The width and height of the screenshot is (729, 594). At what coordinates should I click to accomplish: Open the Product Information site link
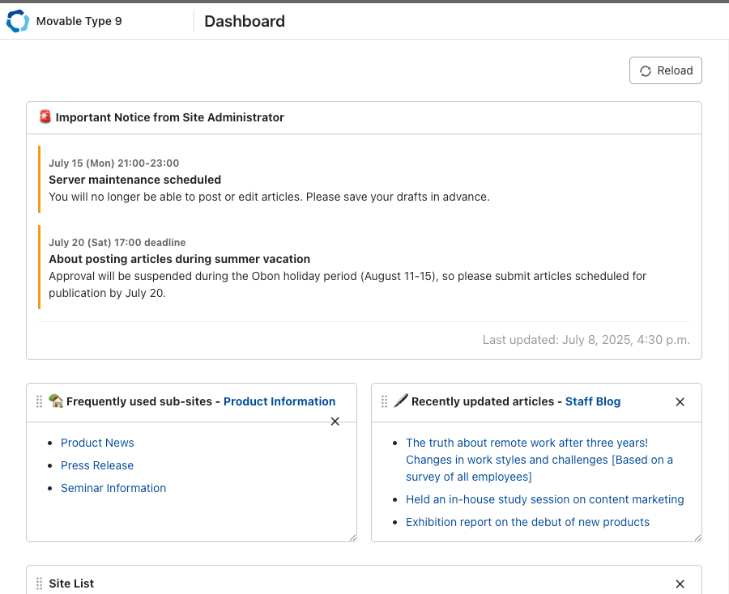(279, 401)
